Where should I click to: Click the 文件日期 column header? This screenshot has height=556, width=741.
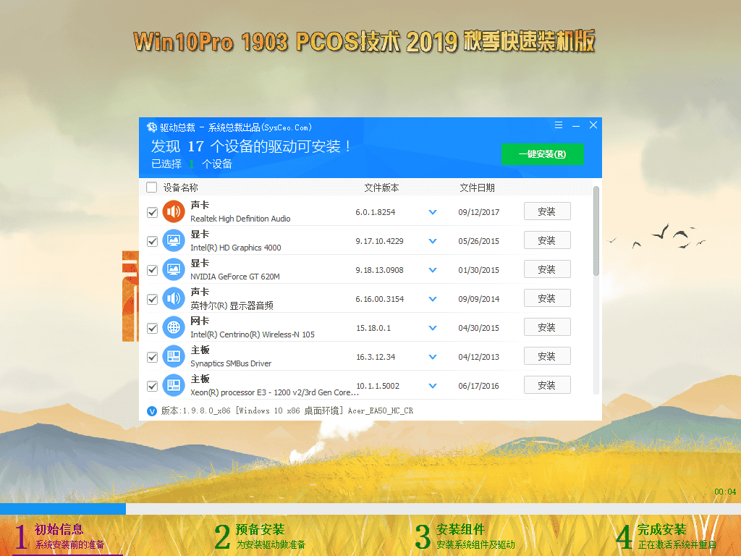(478, 188)
